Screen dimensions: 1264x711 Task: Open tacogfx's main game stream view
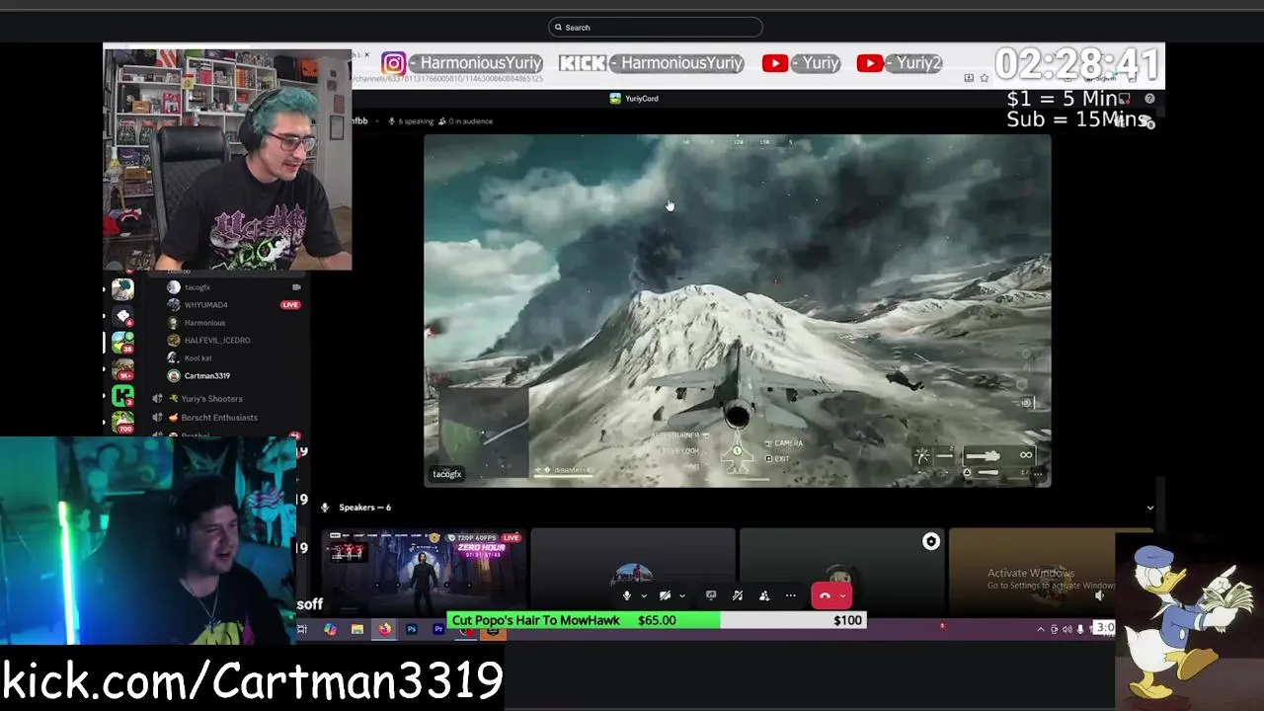pos(737,310)
